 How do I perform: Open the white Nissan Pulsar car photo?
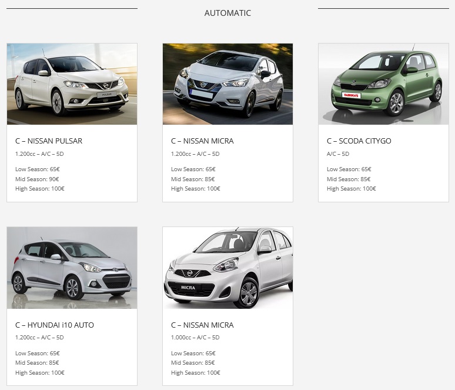click(x=72, y=84)
